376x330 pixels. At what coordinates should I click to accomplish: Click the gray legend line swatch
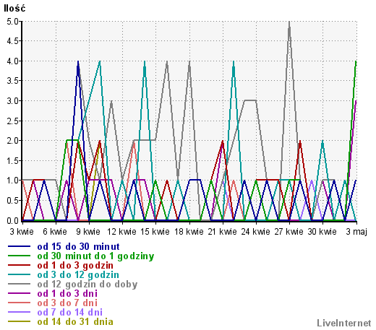(19, 284)
